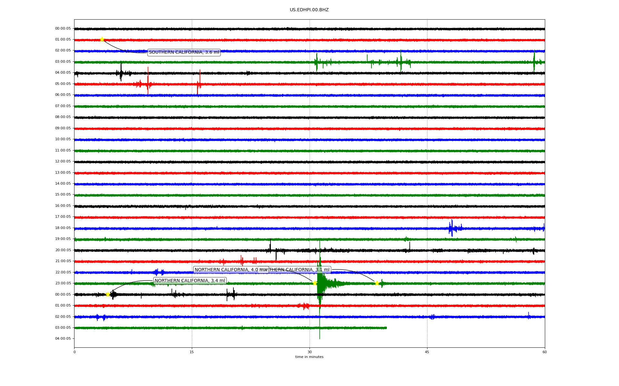
Task: Click the 04:00:05 label at bottom
Action: click(x=63, y=339)
